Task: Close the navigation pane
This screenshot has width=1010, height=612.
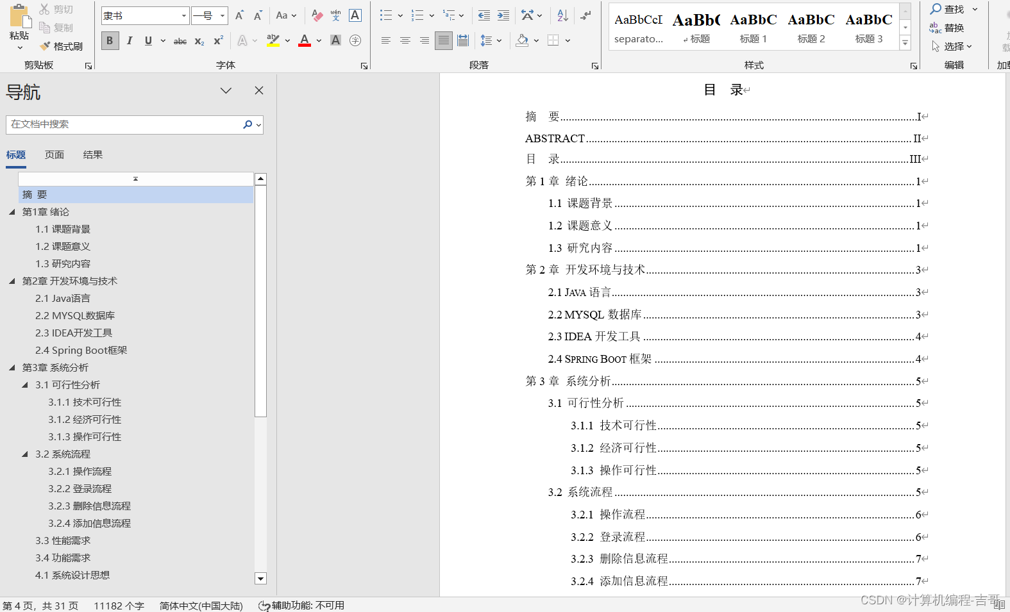Action: [259, 90]
